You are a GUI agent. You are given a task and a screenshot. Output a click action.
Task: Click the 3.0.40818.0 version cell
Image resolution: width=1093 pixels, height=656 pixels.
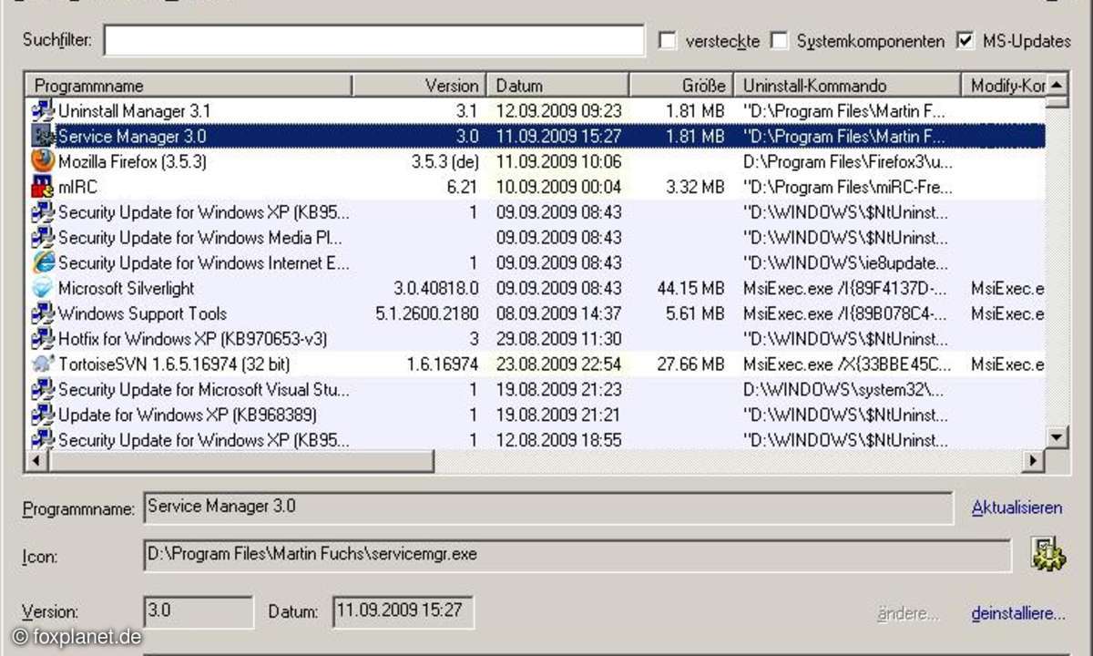coord(435,289)
